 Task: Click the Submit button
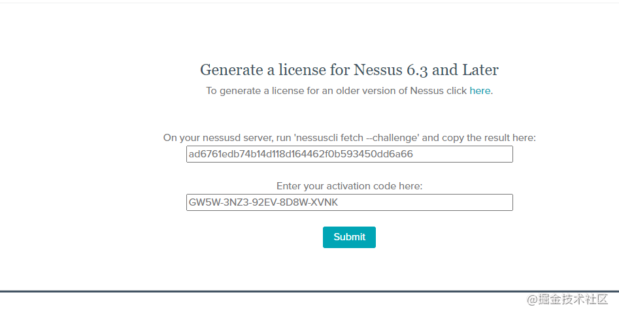[x=349, y=237]
